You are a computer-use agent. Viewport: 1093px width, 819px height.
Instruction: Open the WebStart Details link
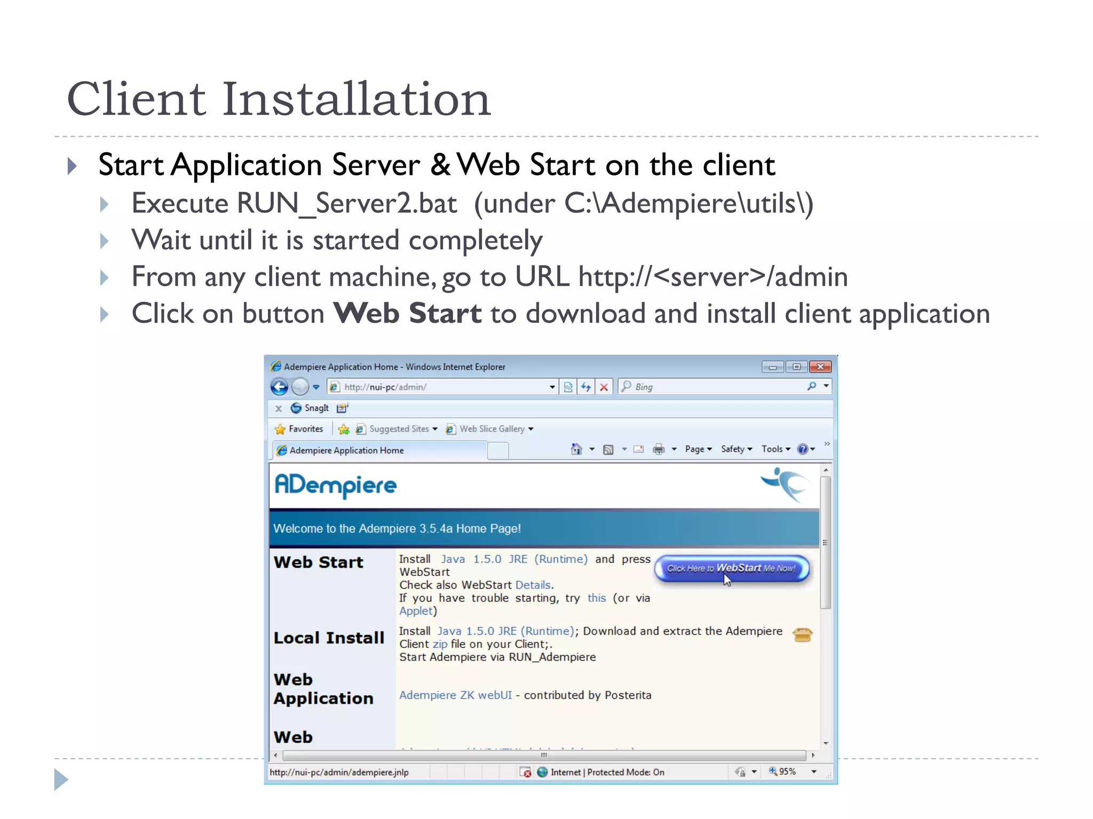(533, 585)
